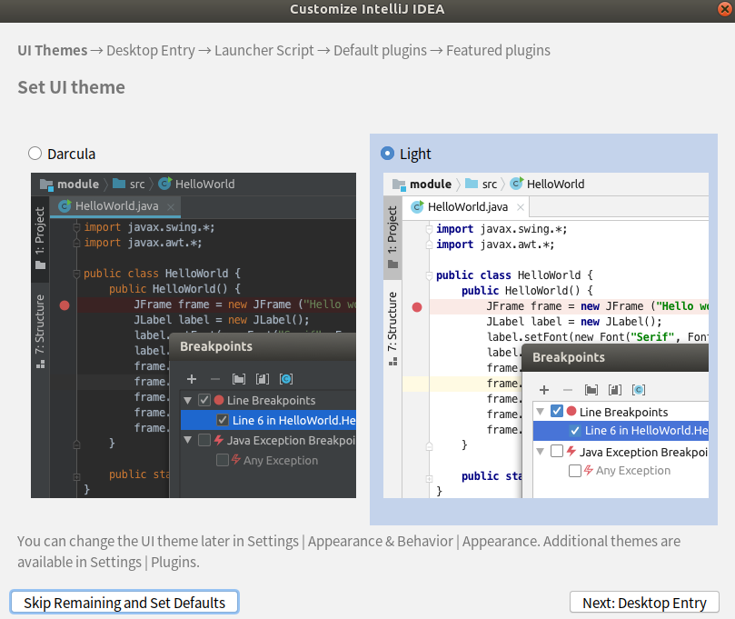Toggle the Line 6 checkbox in Light preview

pos(575,431)
